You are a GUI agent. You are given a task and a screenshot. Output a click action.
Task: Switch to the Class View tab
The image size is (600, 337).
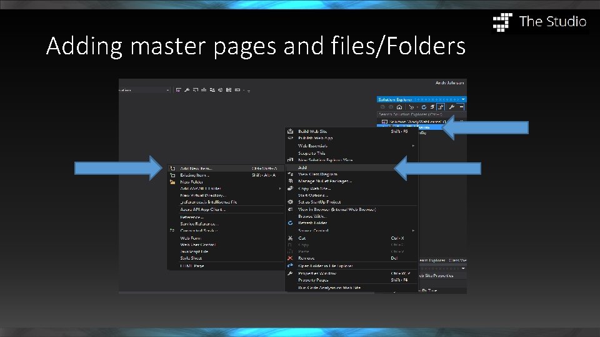click(457, 260)
